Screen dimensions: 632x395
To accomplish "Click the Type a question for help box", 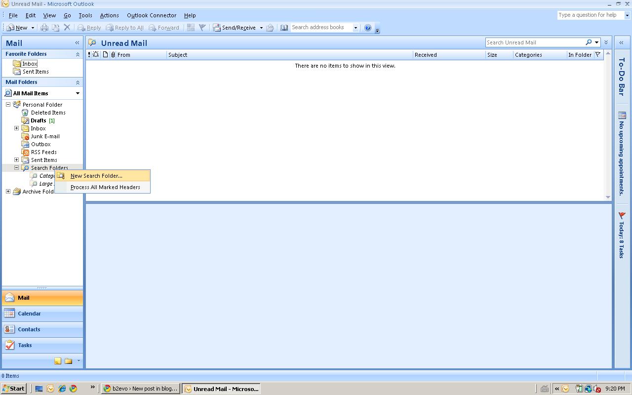I will click(x=591, y=15).
